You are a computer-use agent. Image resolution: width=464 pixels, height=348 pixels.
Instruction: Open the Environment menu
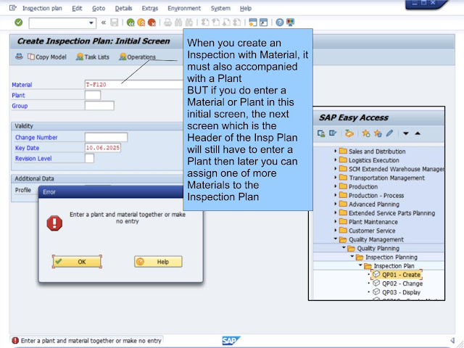[x=184, y=8]
